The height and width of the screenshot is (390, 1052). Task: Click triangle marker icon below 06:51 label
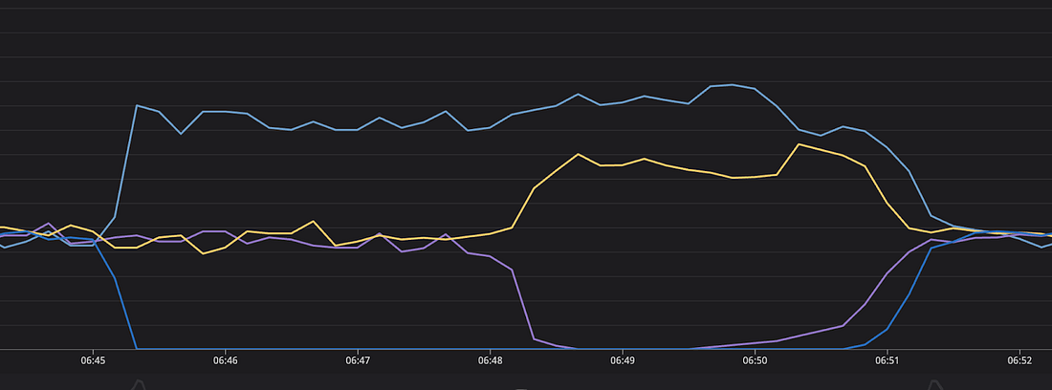[x=933, y=384]
